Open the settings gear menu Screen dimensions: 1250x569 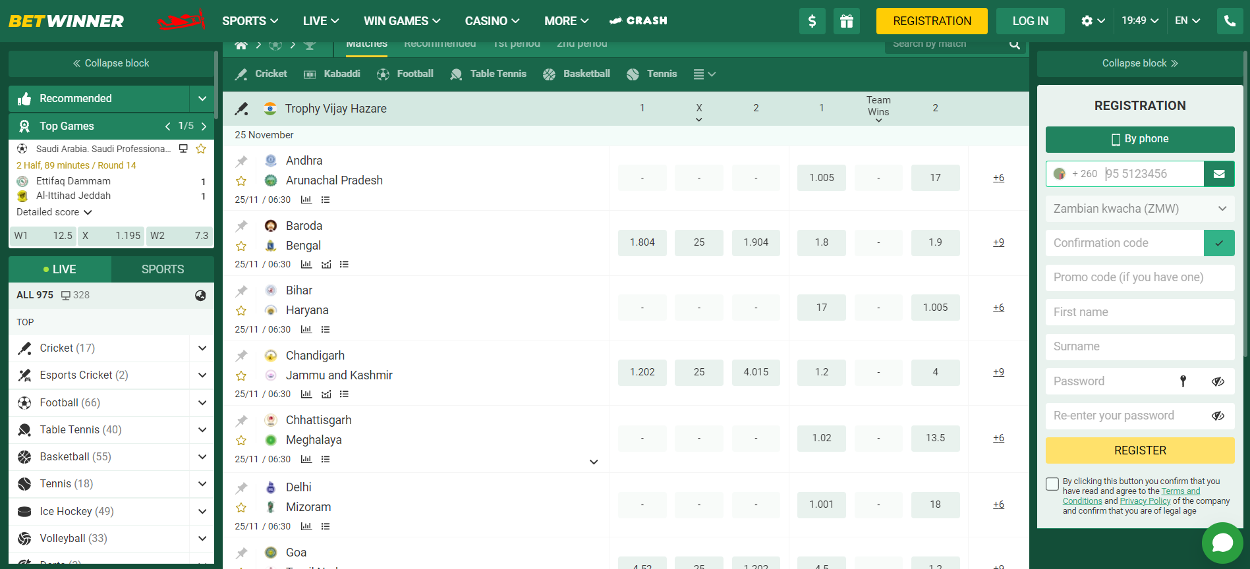[x=1093, y=21]
